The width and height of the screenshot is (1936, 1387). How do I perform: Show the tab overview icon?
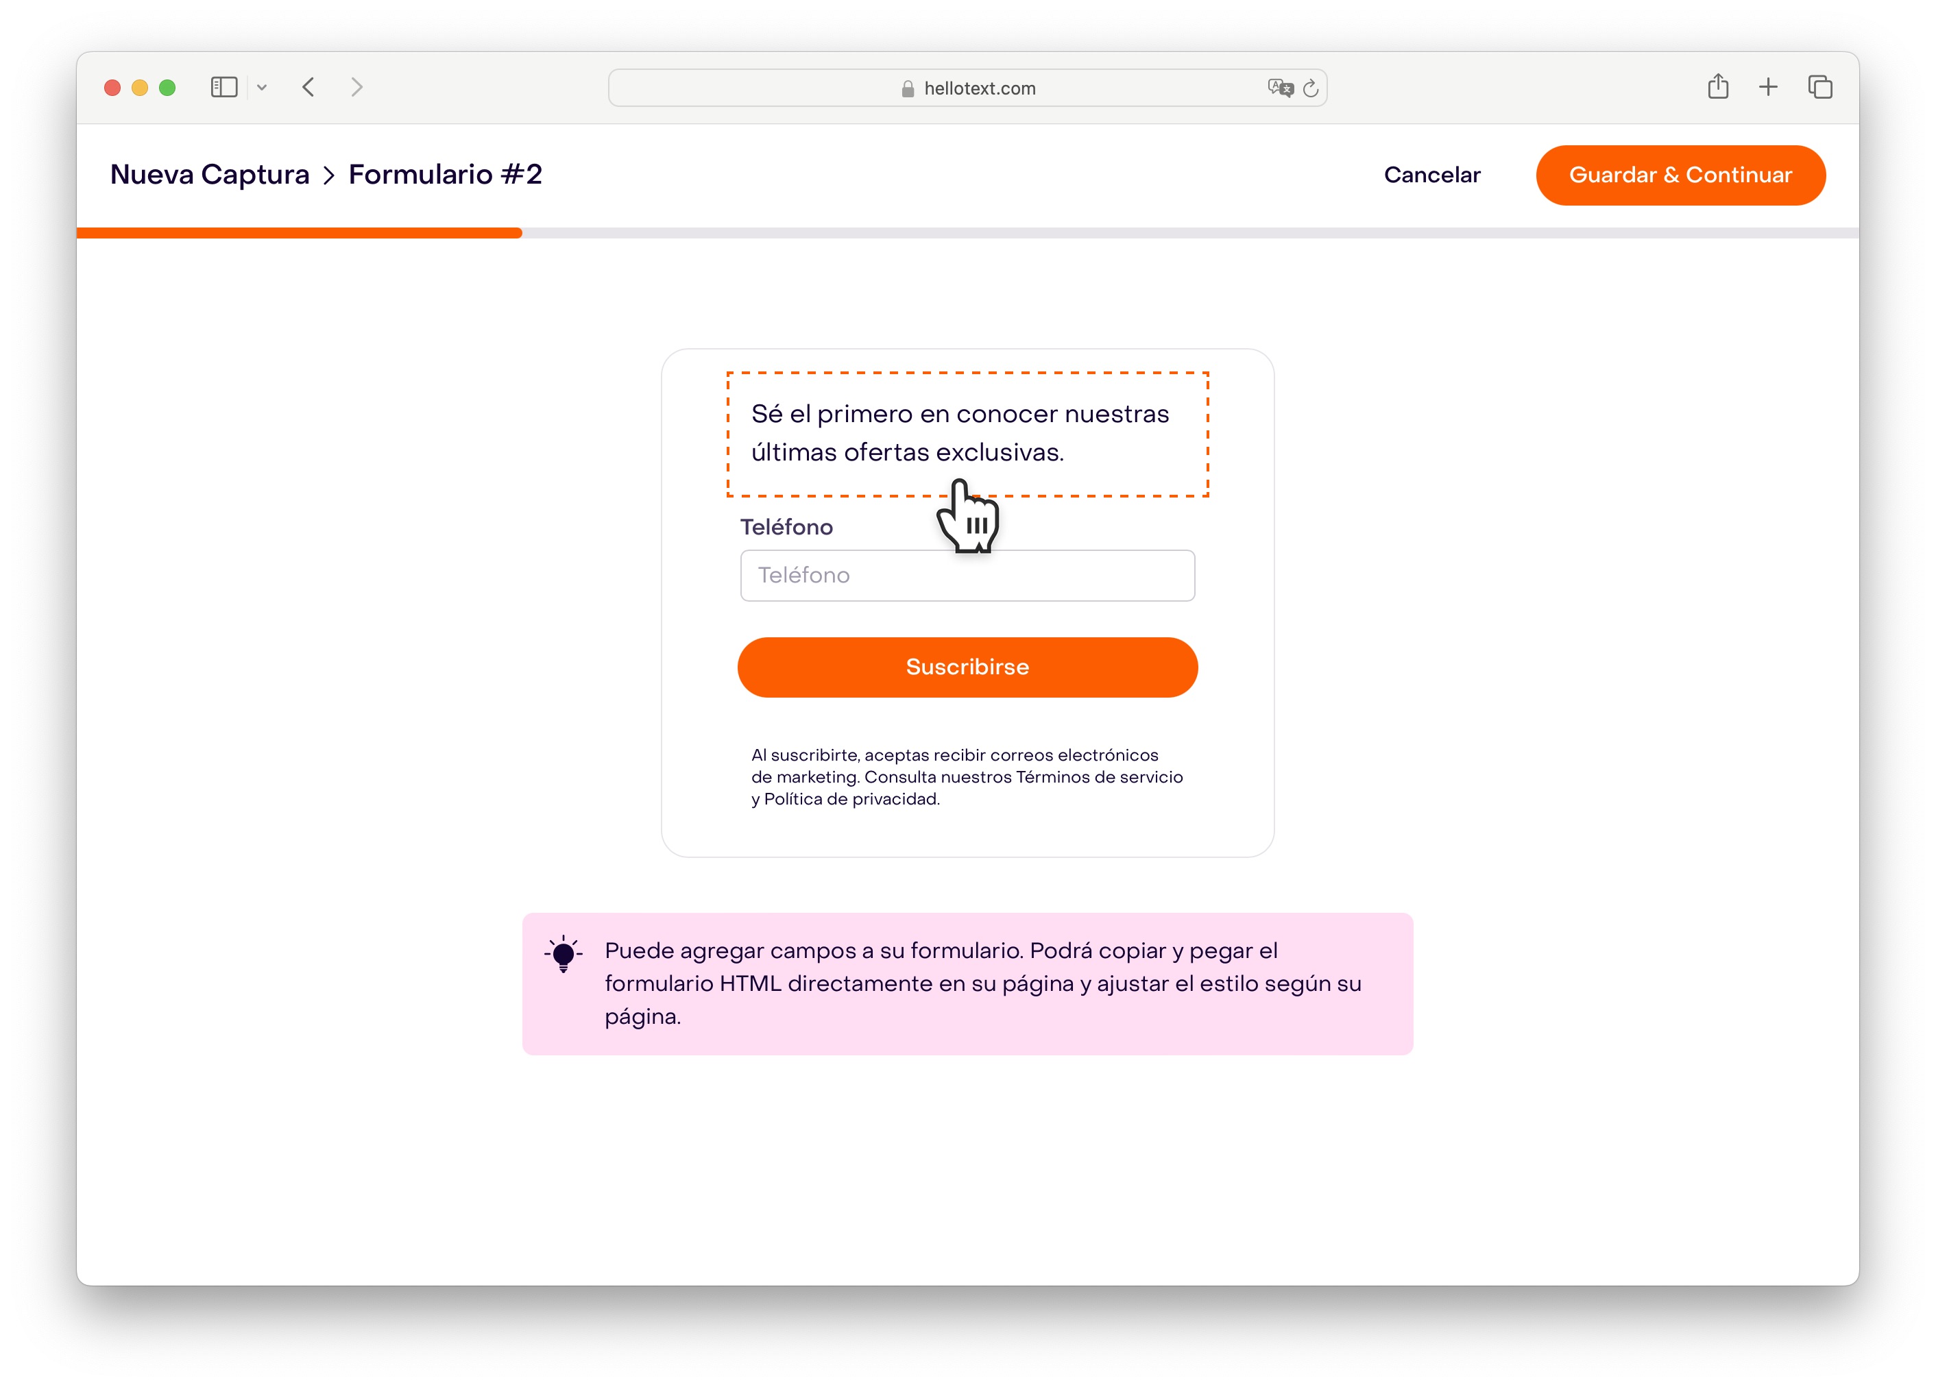[1820, 87]
